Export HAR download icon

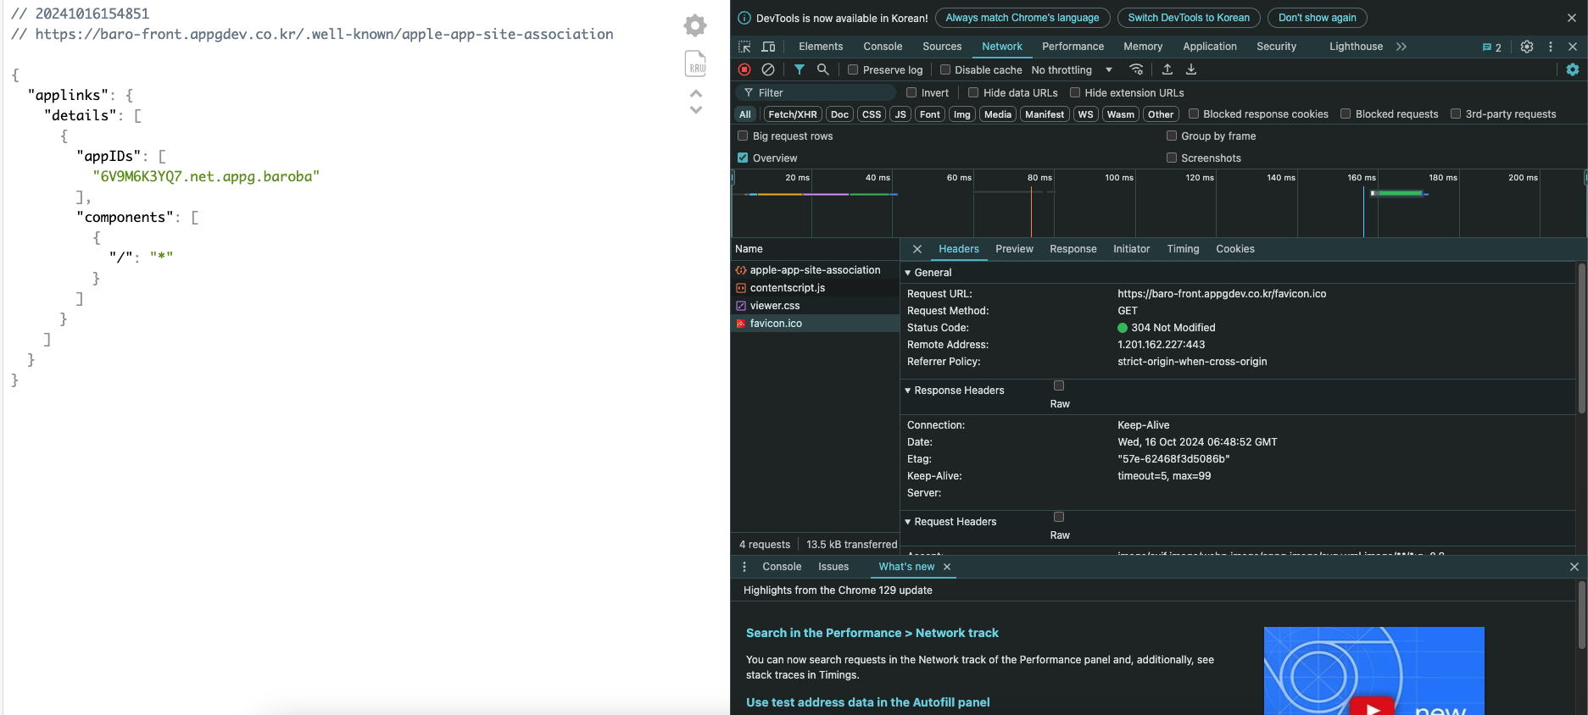(1191, 69)
